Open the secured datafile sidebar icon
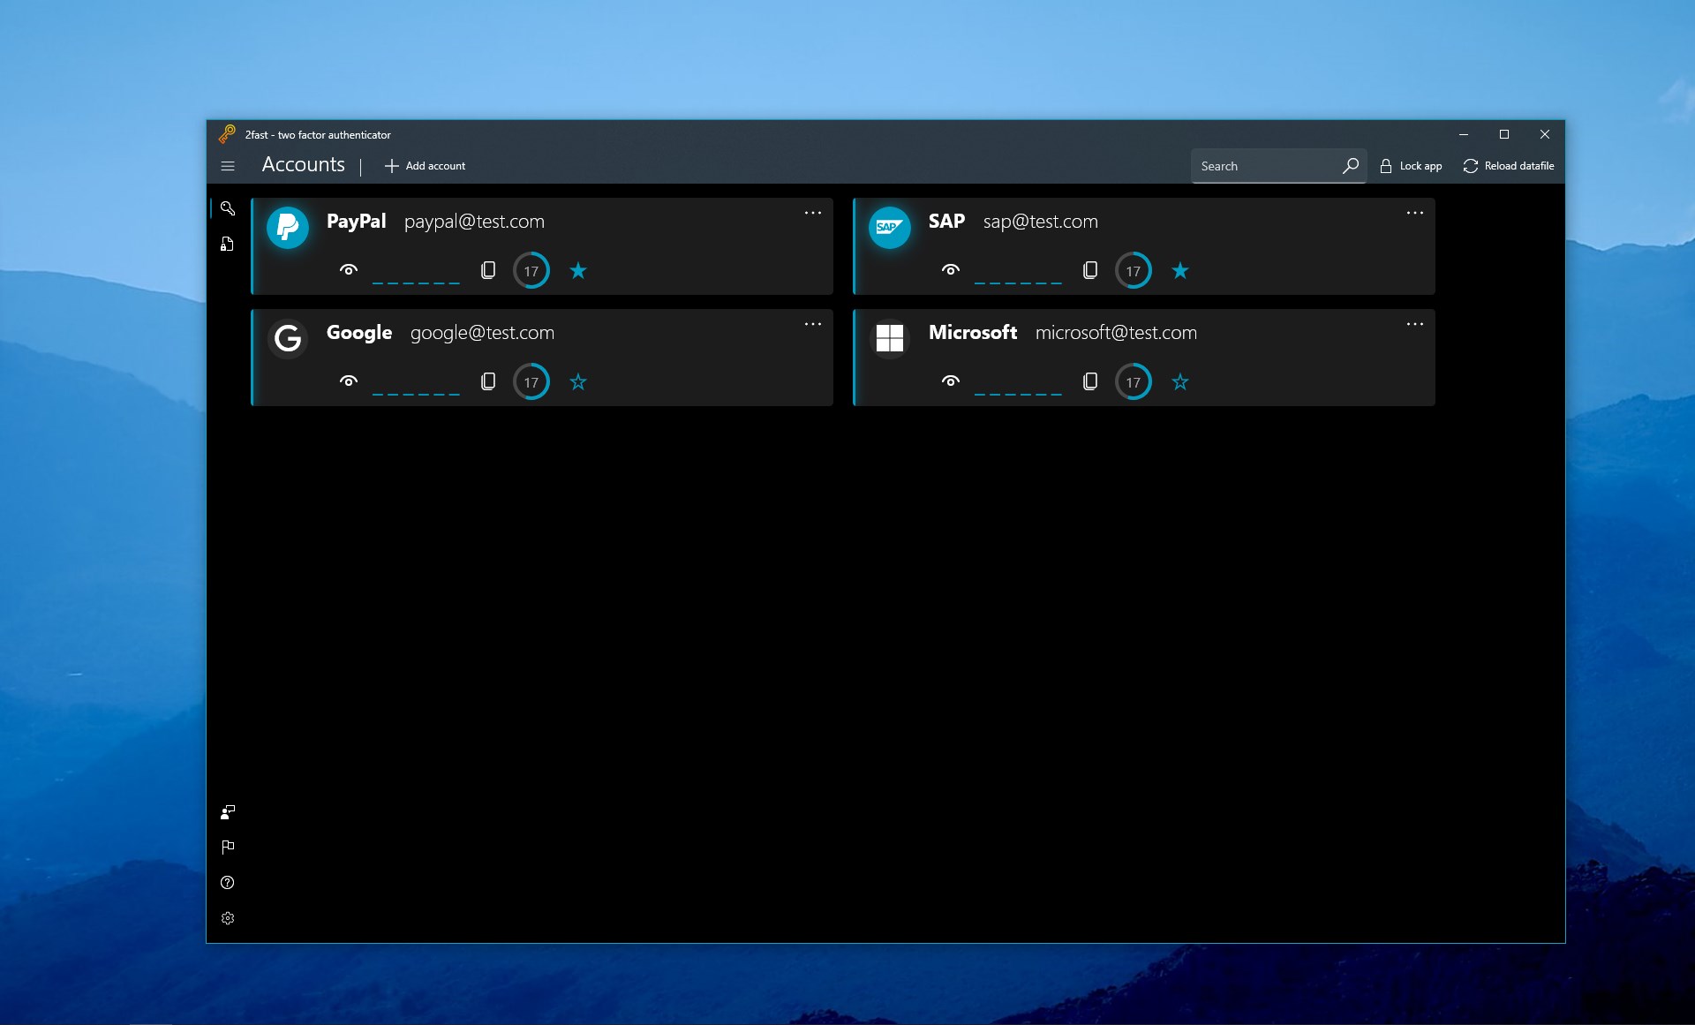The width and height of the screenshot is (1695, 1025). click(x=228, y=244)
